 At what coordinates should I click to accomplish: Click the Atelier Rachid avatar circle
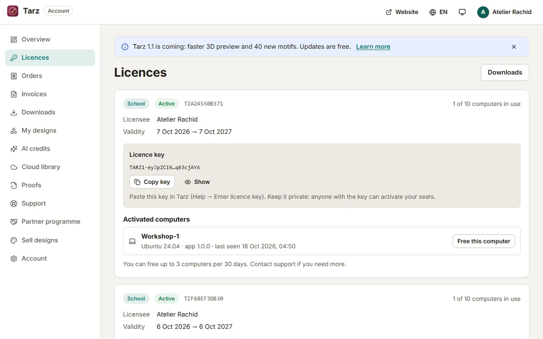coord(483,12)
